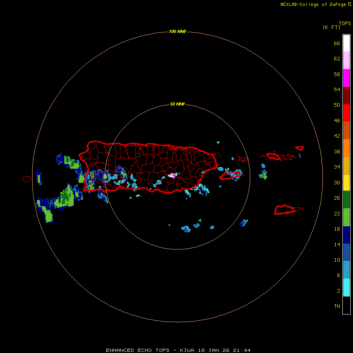Viewport: 353px width, 353px height.
Task: Select the 62 legend value
Action: [337, 59]
